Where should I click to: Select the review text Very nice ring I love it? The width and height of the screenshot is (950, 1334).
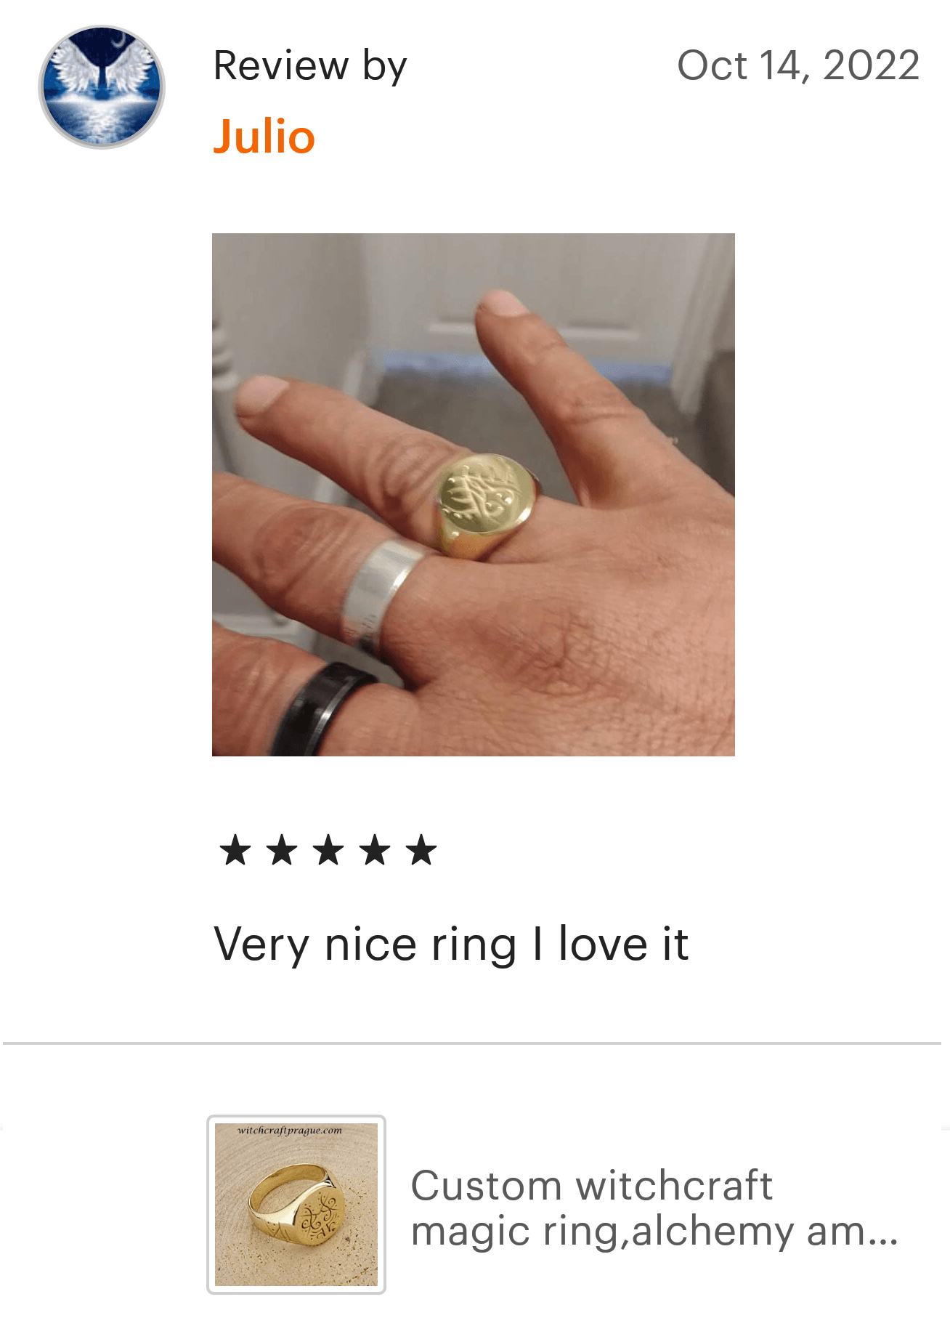pyautogui.click(x=451, y=945)
